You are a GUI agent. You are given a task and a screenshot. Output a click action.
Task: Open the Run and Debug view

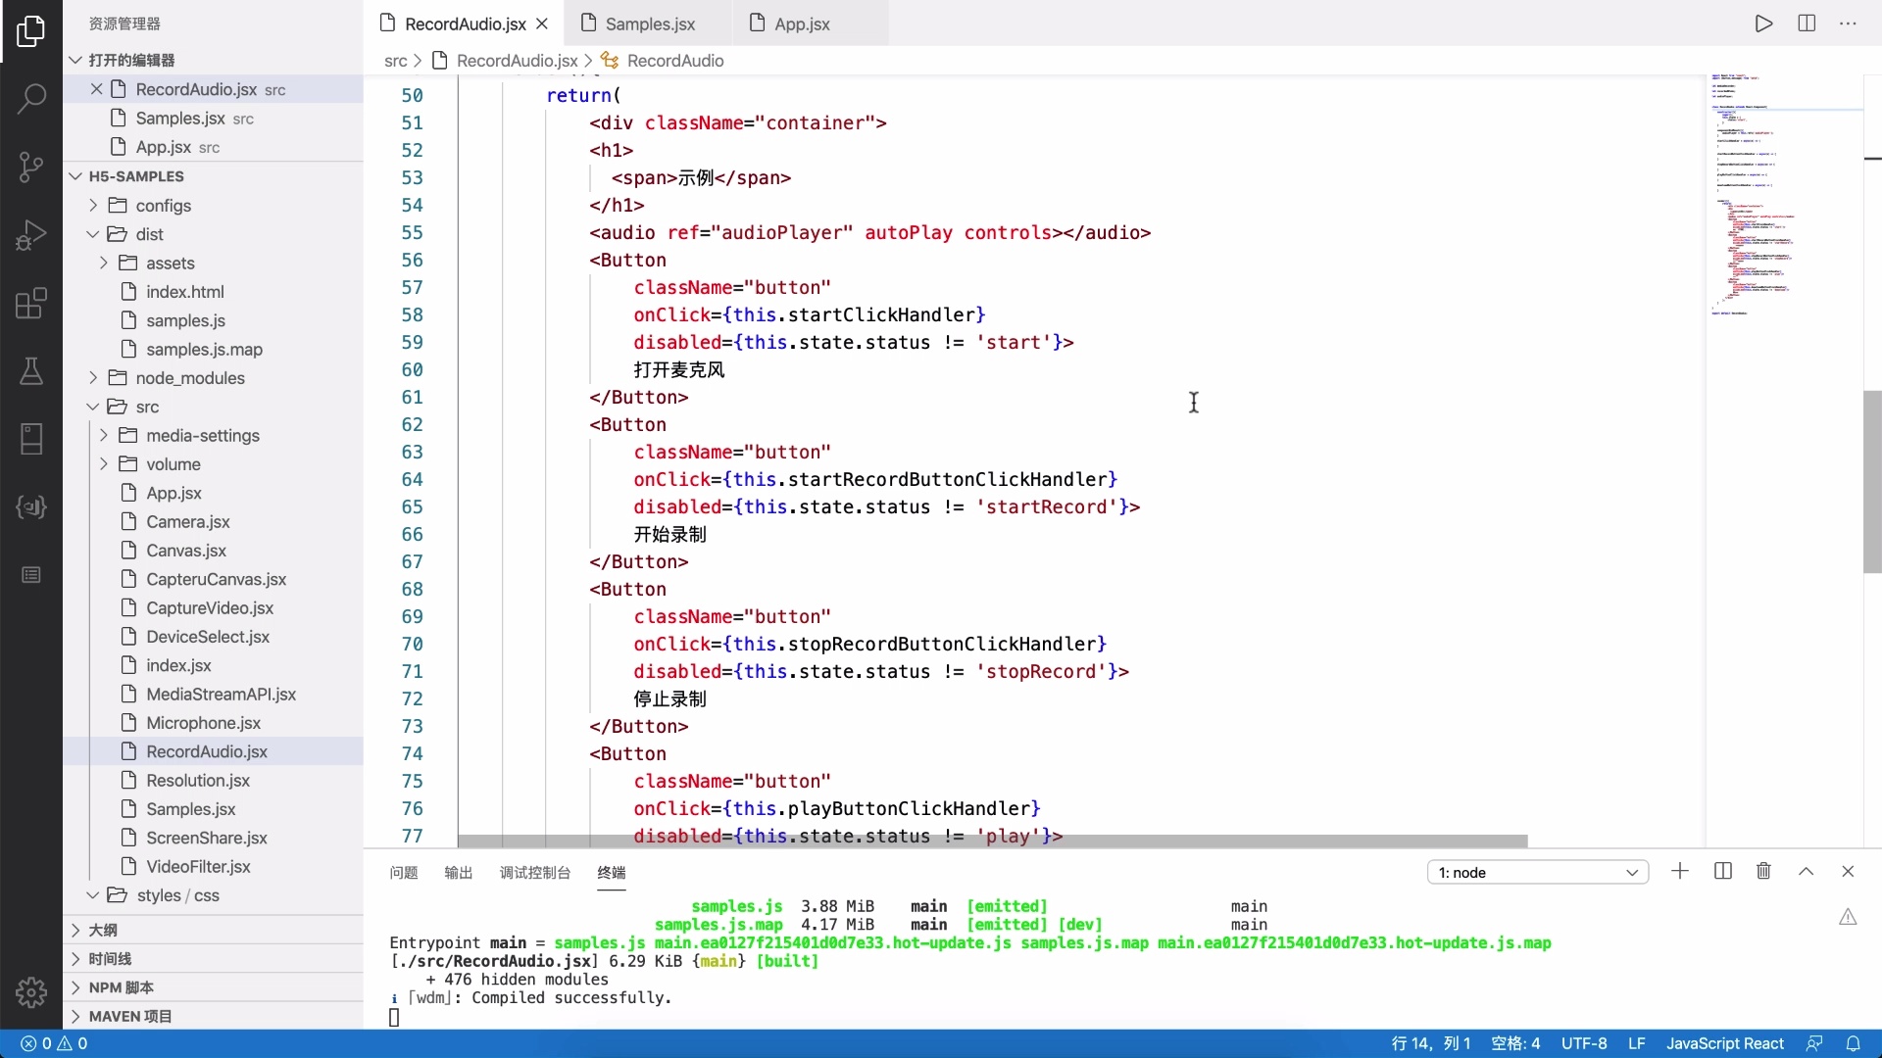[31, 235]
